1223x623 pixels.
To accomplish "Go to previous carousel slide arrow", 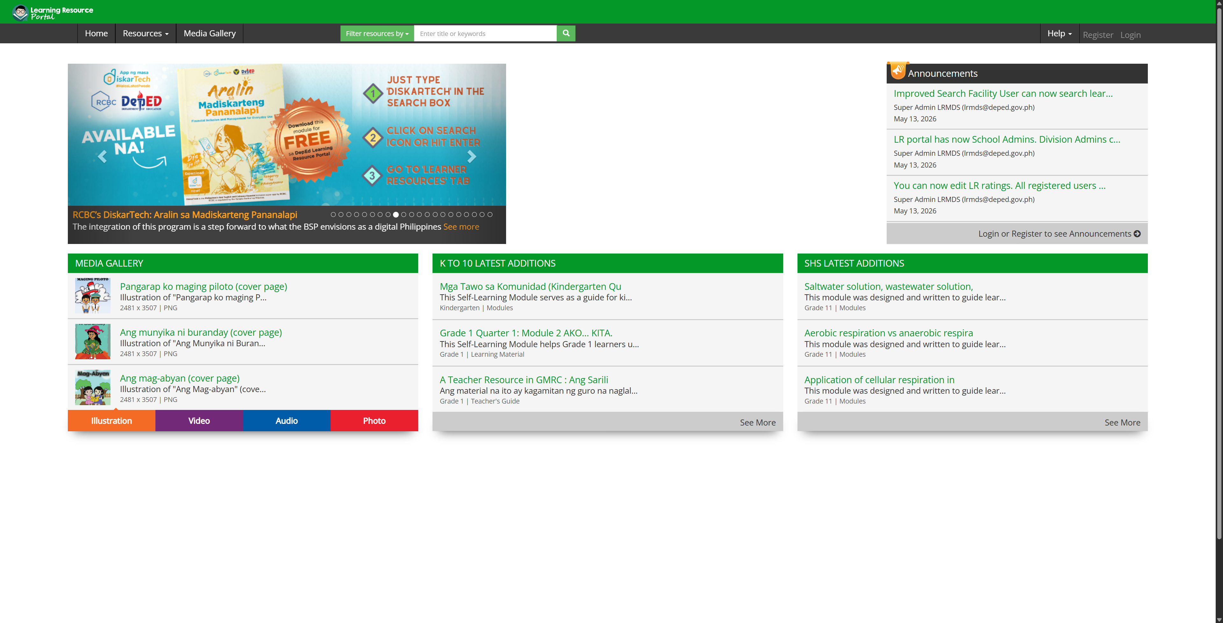I will point(102,156).
